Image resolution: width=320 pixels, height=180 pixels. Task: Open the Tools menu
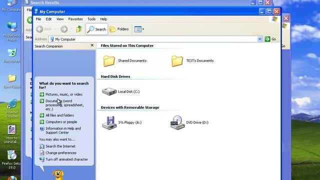click(91, 19)
